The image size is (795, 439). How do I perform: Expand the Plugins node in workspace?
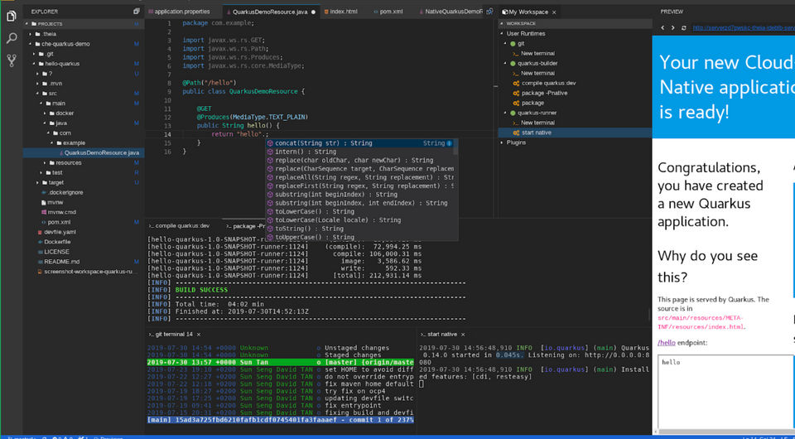click(x=502, y=142)
